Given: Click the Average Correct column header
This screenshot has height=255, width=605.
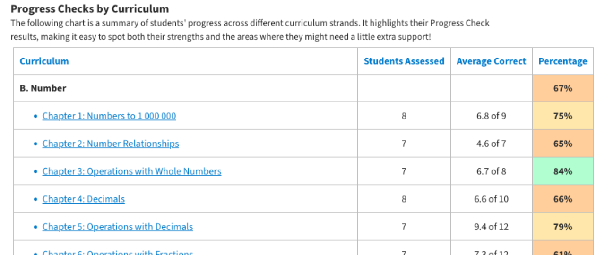Looking at the screenshot, I should point(491,61).
